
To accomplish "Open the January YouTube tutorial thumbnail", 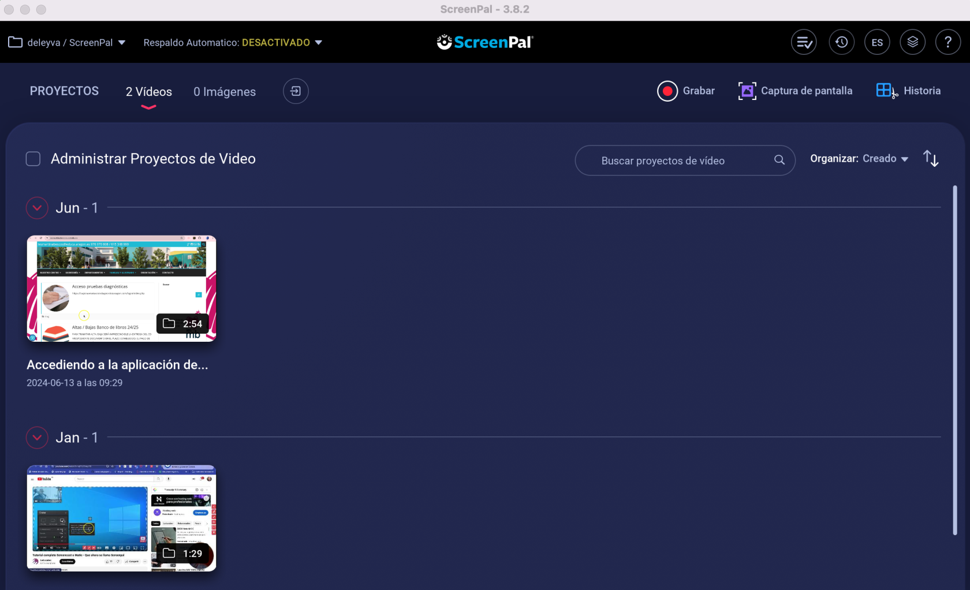I will (x=121, y=518).
